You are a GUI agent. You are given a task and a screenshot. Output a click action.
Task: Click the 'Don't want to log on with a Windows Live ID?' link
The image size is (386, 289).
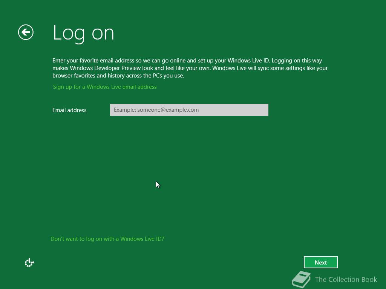click(107, 239)
